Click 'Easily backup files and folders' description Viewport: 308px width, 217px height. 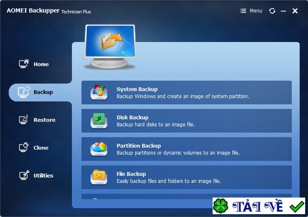pos(169,181)
